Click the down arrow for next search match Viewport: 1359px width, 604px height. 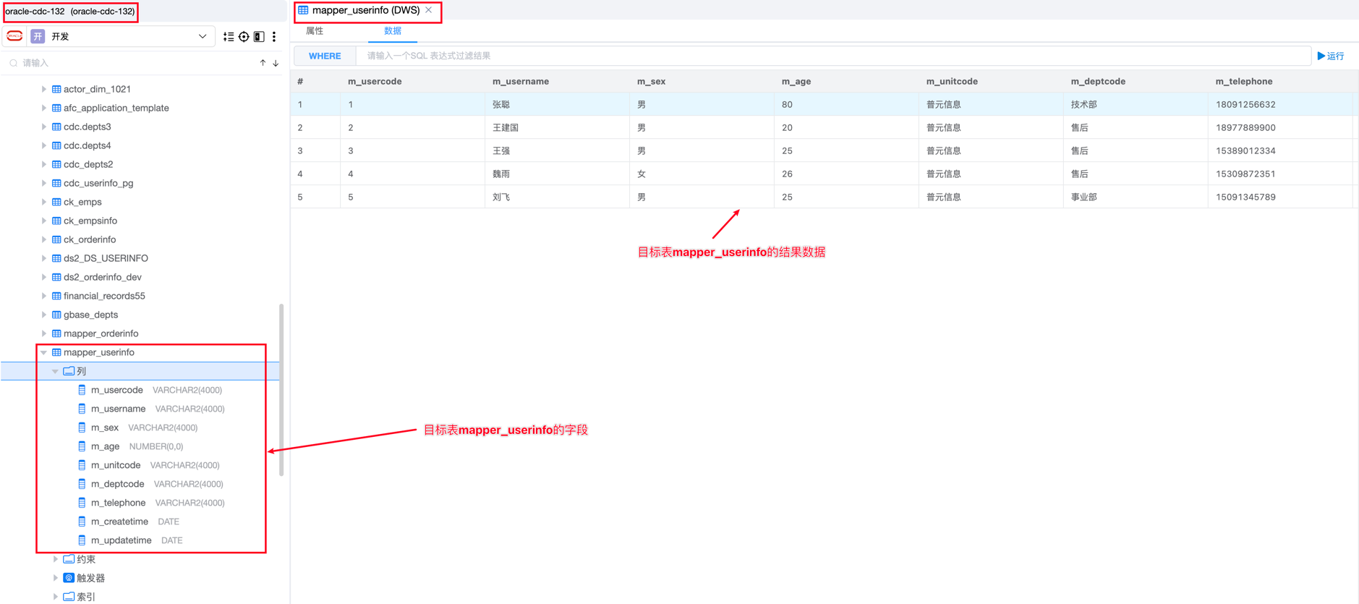(x=276, y=63)
